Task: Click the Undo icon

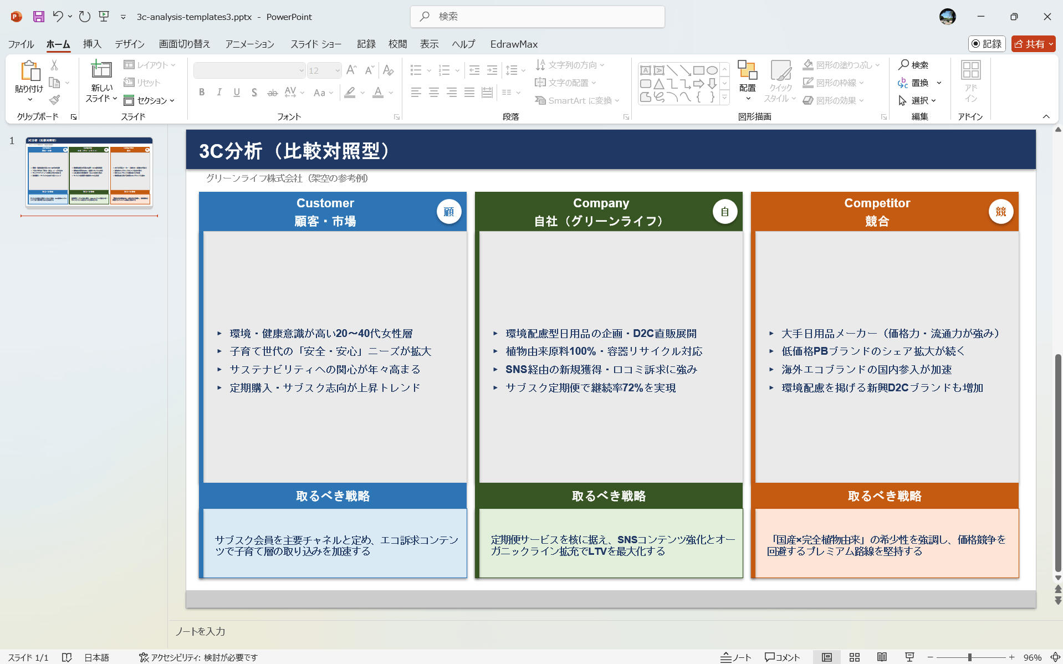Action: [58, 17]
